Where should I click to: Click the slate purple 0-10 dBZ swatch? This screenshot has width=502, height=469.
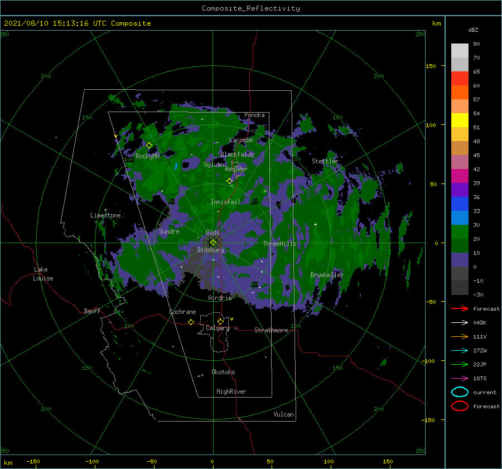(x=460, y=260)
